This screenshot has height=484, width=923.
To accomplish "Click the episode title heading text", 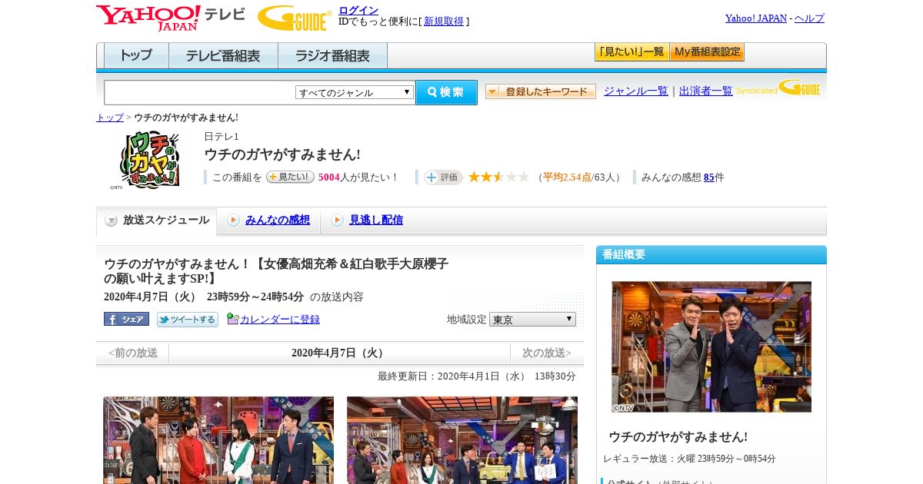I will (276, 271).
